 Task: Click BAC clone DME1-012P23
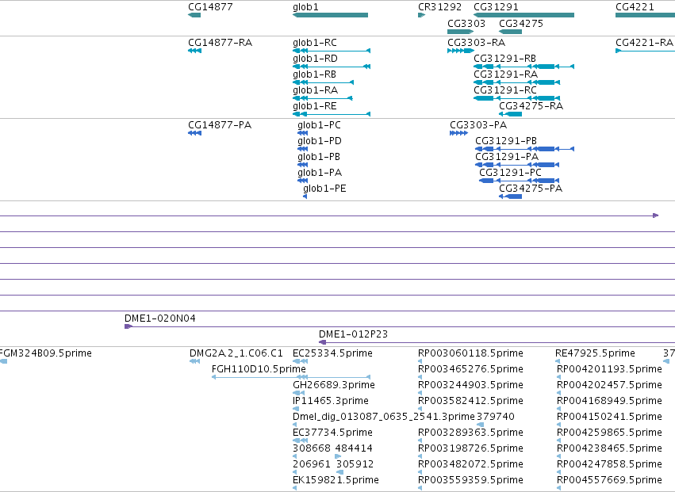coord(497,342)
